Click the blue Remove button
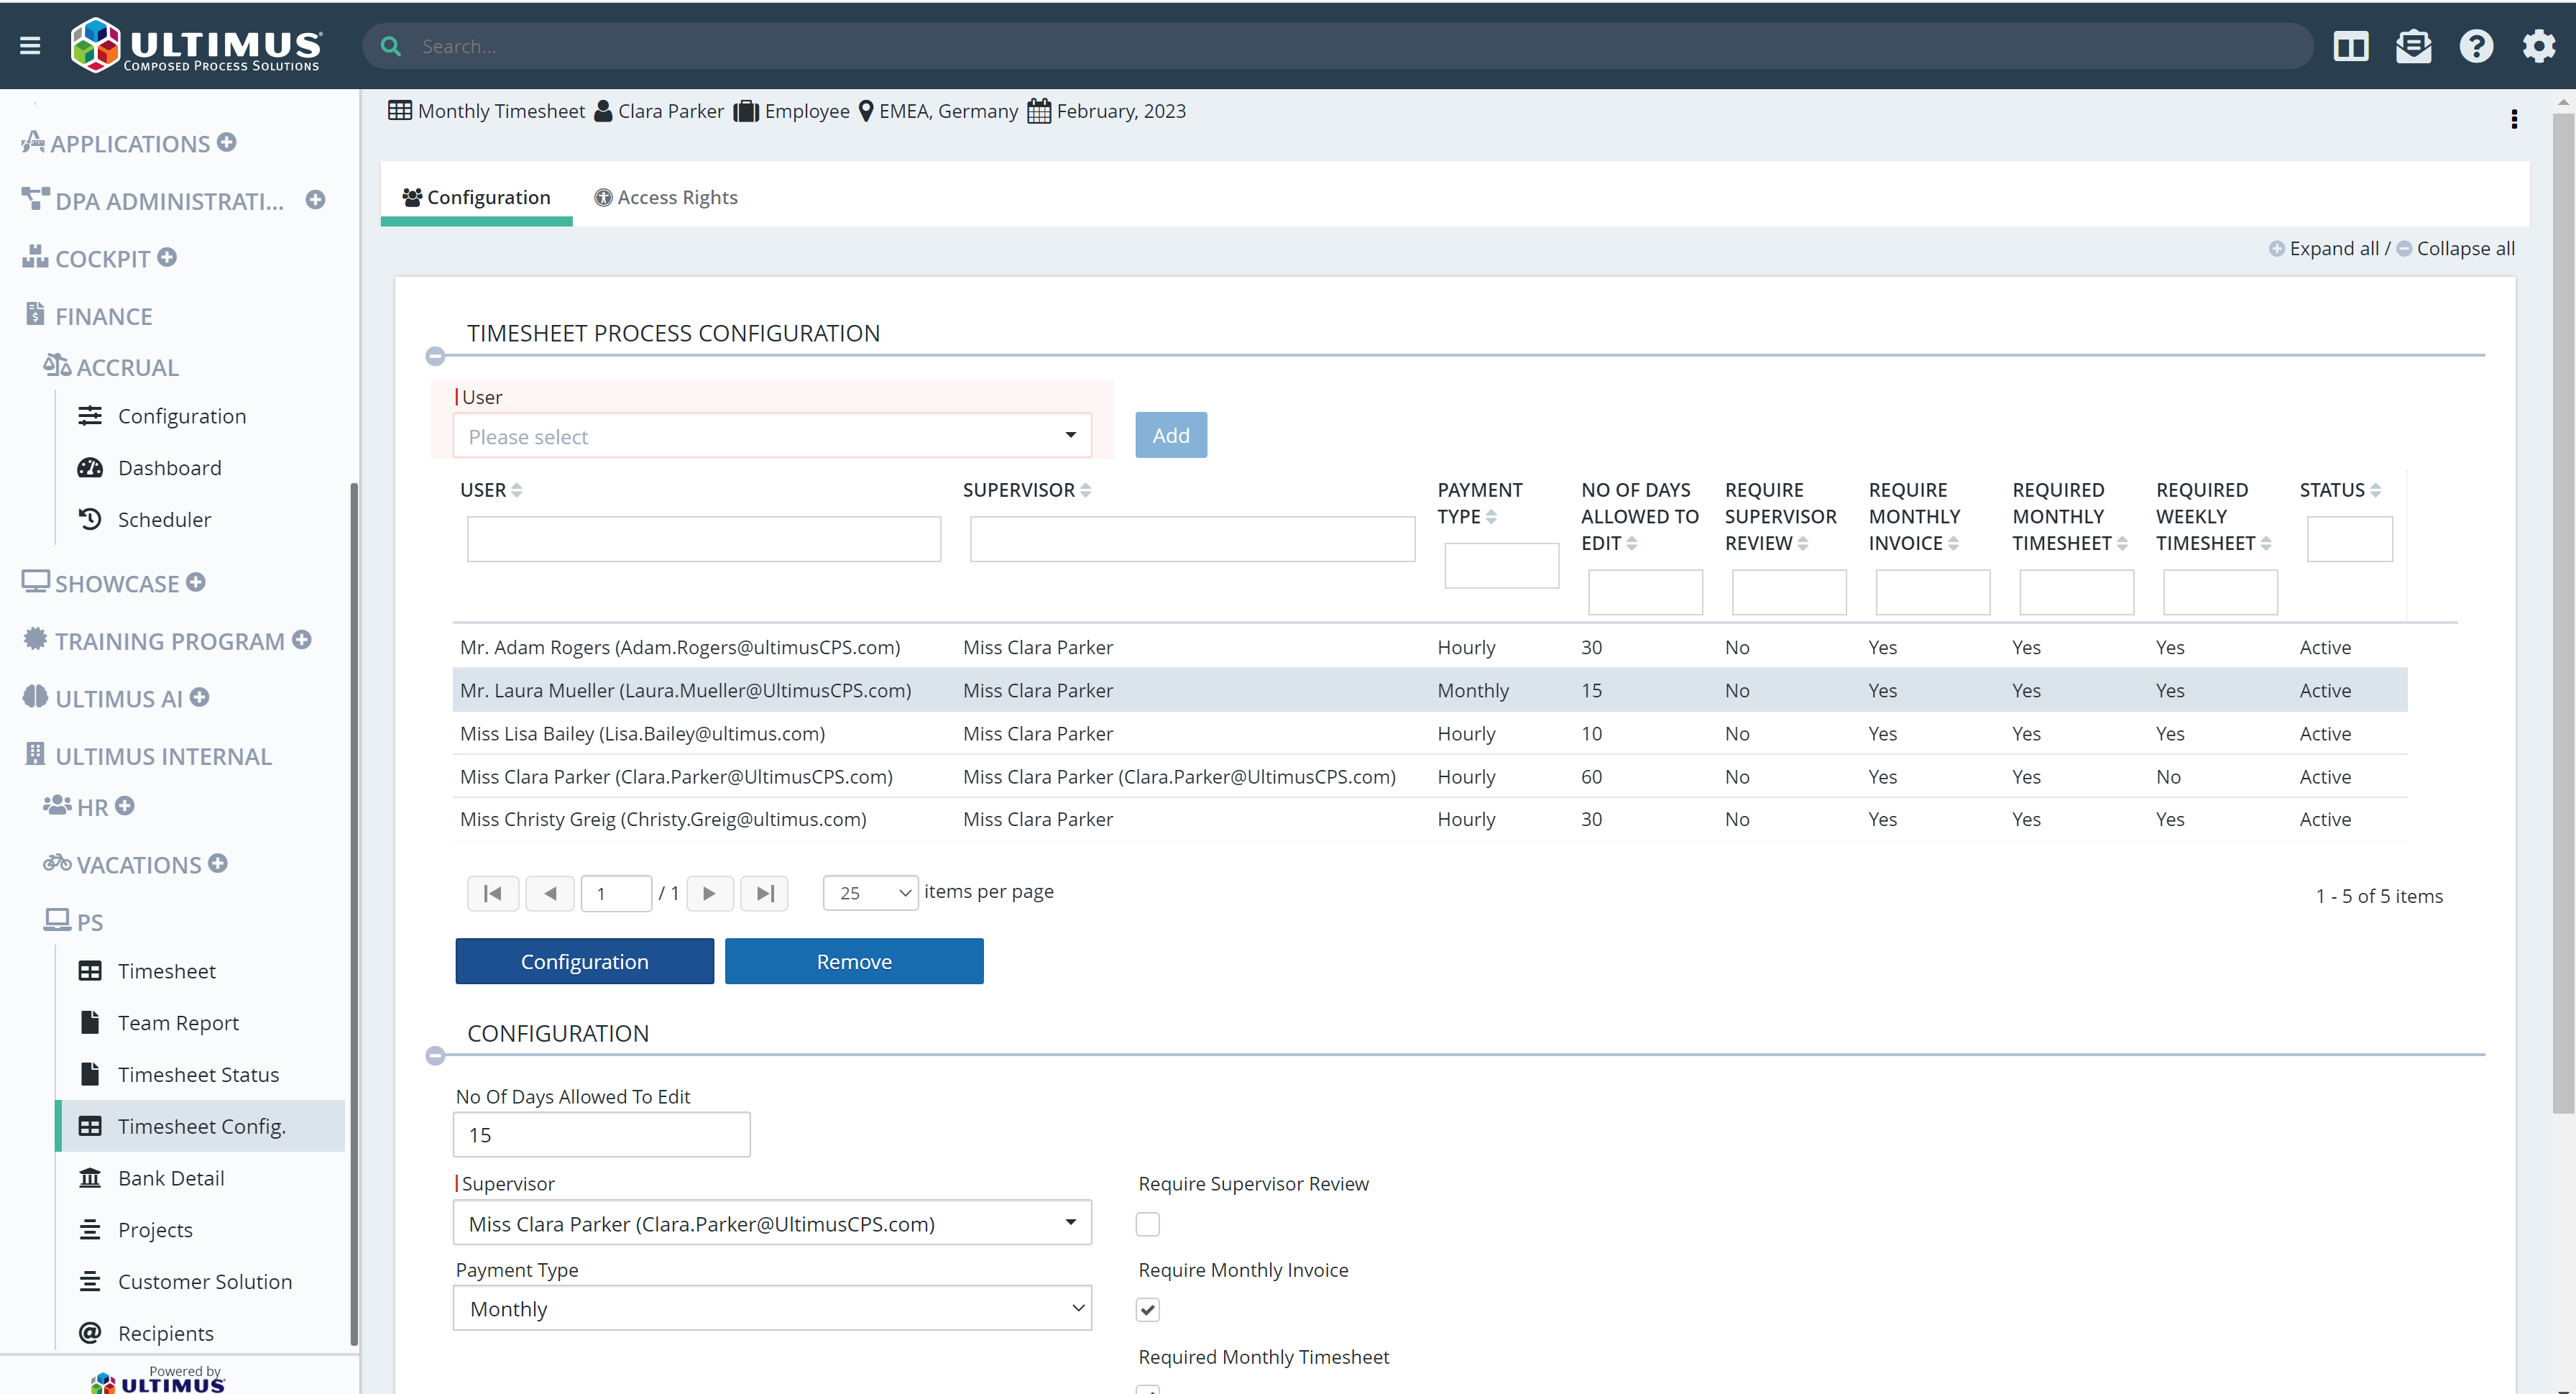The image size is (2576, 1394). click(853, 961)
